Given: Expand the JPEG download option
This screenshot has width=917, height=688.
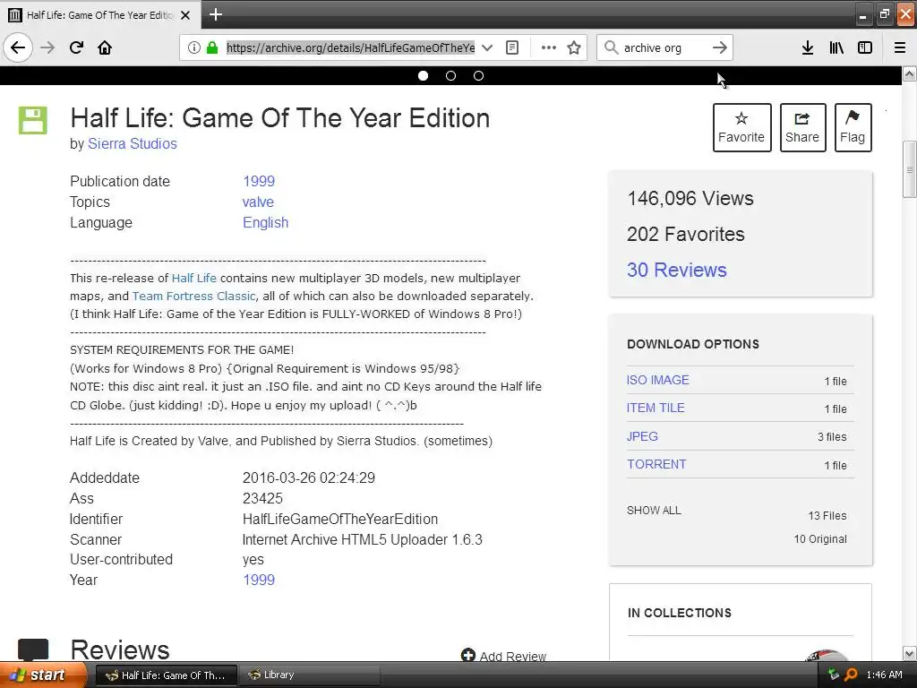Looking at the screenshot, I should (642, 436).
